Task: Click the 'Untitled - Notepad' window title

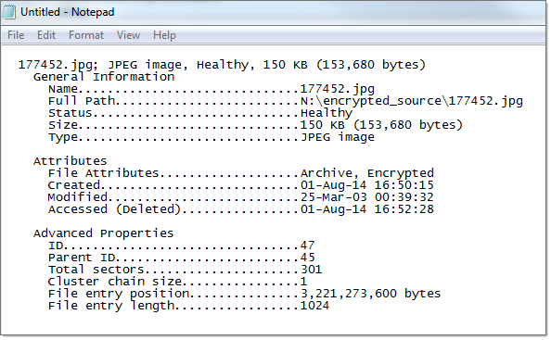Action: [x=68, y=12]
